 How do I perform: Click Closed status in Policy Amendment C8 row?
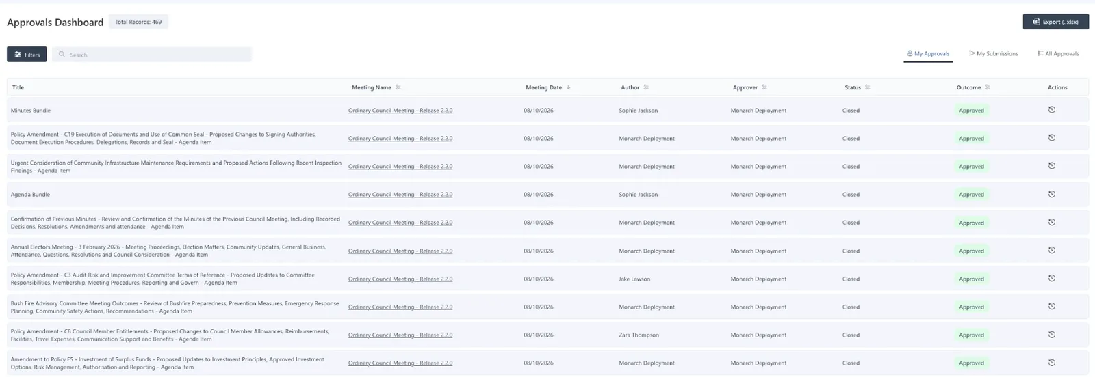point(851,335)
